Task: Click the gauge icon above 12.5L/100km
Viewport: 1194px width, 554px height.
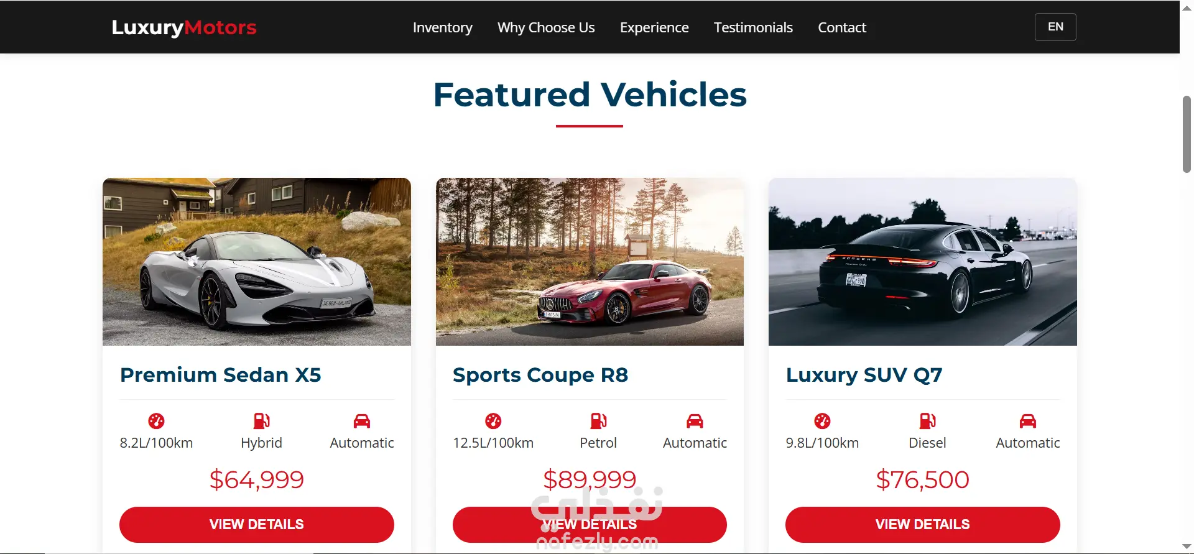Action: (x=493, y=421)
